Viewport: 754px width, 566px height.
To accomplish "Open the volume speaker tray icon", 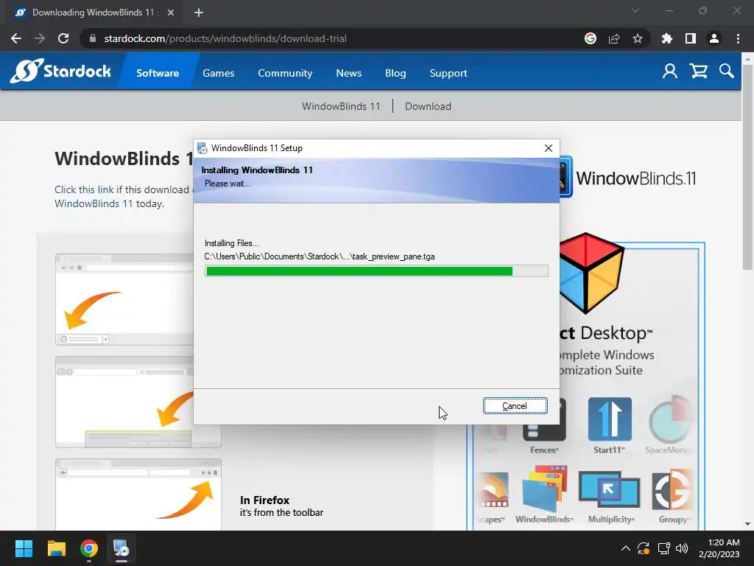I will (x=682, y=548).
